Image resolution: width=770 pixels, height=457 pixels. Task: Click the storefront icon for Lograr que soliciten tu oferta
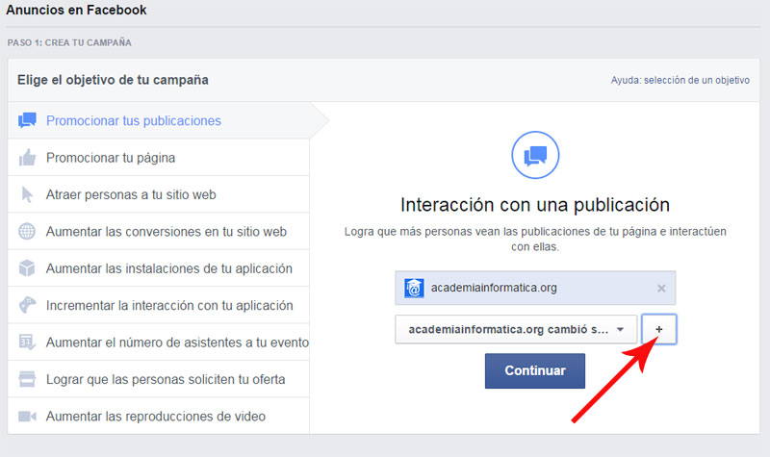(27, 379)
